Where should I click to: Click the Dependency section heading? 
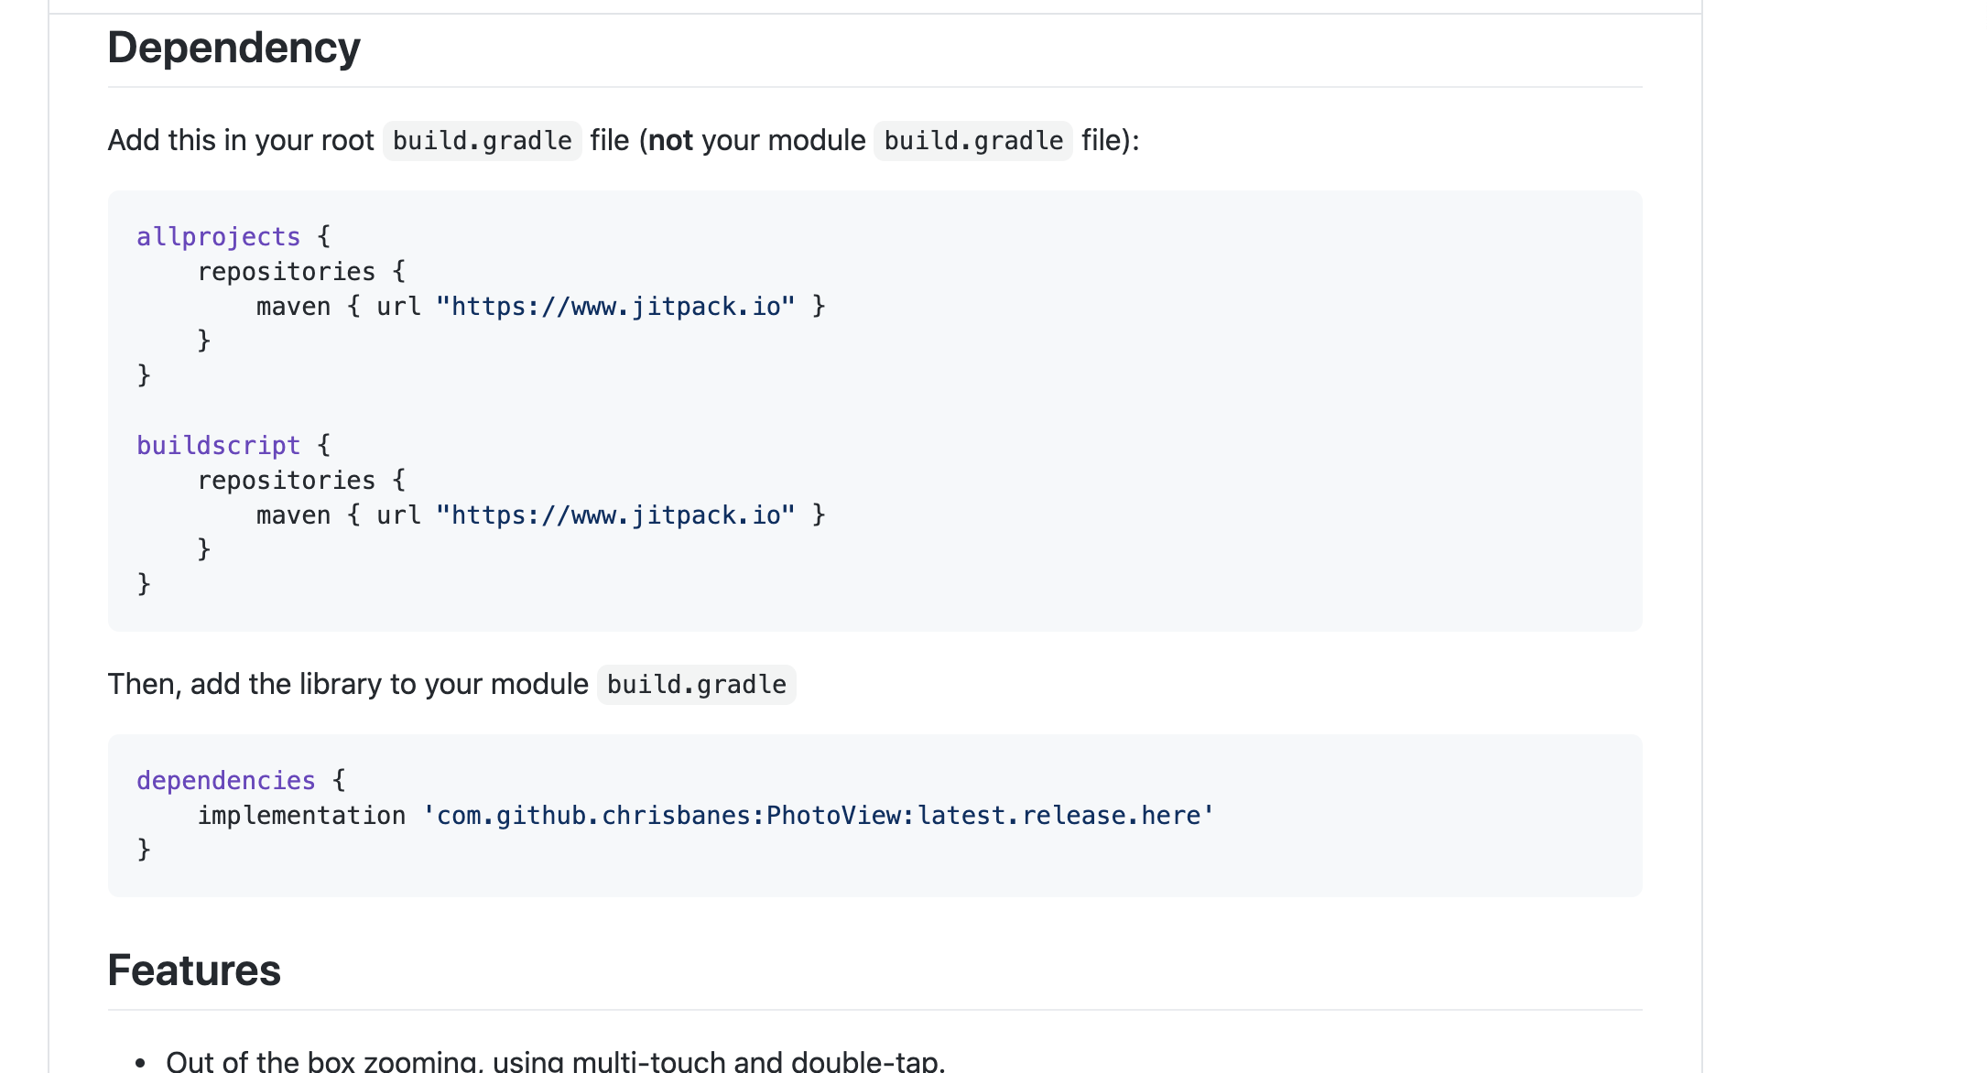click(233, 48)
